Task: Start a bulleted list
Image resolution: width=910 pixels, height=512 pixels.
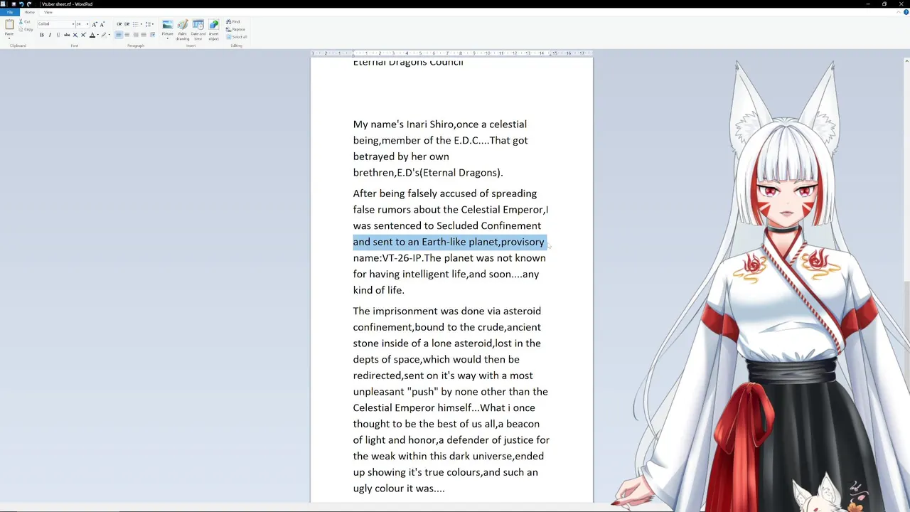Action: pos(135,24)
